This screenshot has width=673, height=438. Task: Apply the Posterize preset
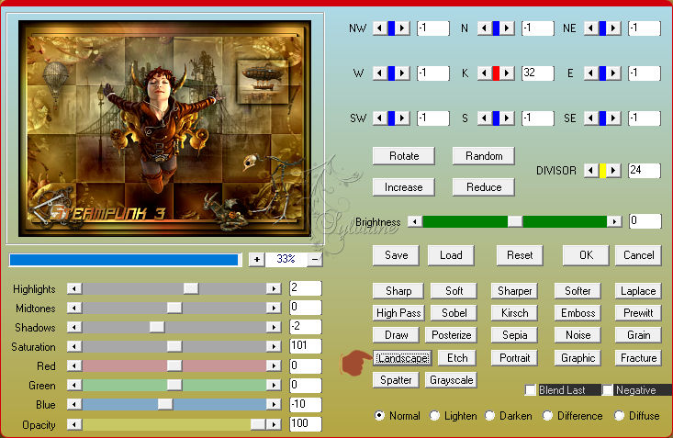(451, 335)
